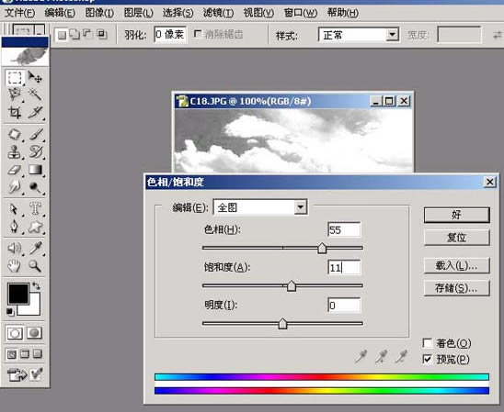Select the Rectangular Marquee tool
504x412 pixels.
[15, 78]
